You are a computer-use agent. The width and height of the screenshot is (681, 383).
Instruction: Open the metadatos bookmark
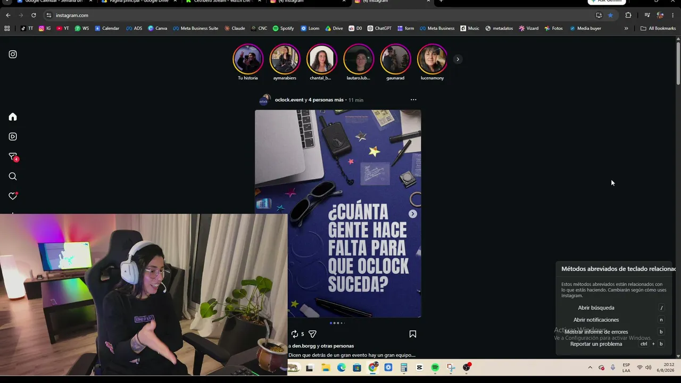point(499,28)
